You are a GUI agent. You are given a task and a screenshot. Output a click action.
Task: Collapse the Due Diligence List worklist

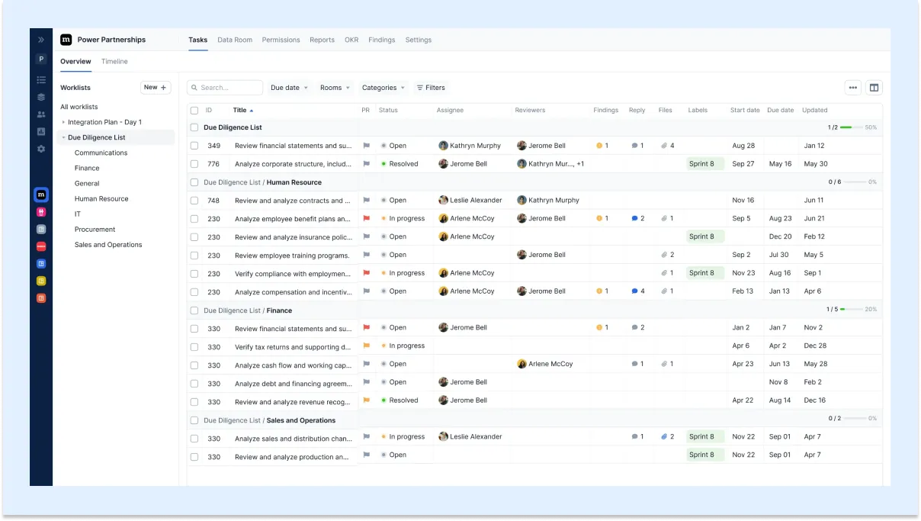click(63, 137)
